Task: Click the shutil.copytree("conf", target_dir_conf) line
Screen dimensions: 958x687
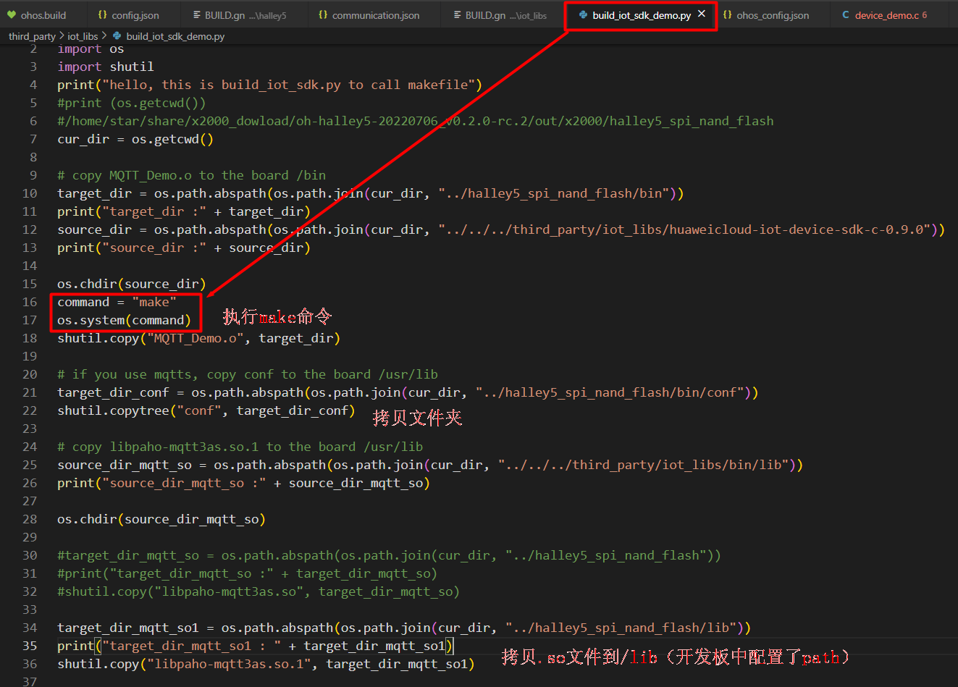Action: coord(206,410)
